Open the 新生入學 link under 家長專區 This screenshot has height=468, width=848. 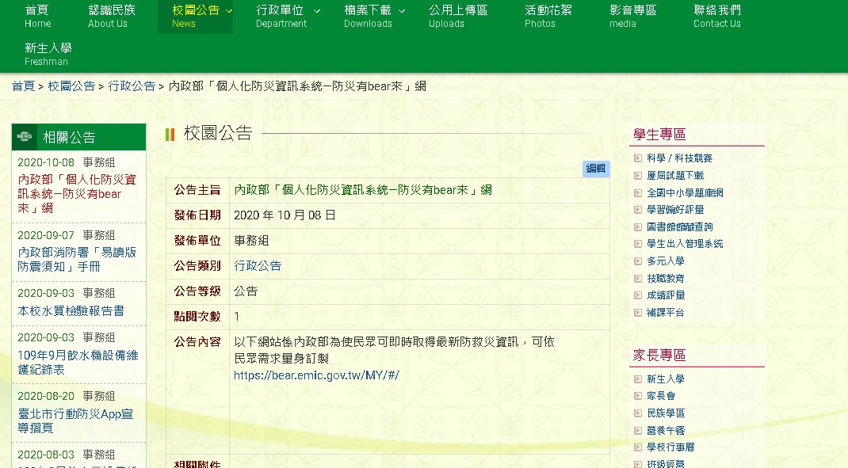point(665,379)
